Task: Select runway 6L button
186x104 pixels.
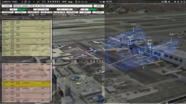Action: click(x=13, y=10)
